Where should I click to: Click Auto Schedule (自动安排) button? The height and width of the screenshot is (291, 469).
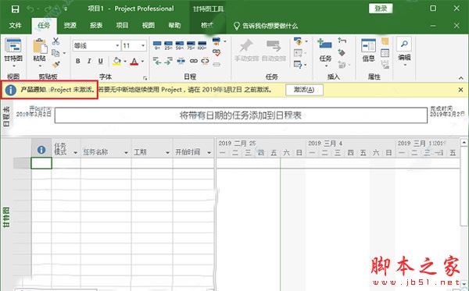point(274,51)
